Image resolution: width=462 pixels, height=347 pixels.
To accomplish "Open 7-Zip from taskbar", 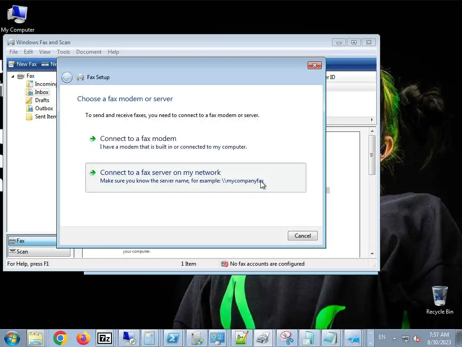I will 105,338.
